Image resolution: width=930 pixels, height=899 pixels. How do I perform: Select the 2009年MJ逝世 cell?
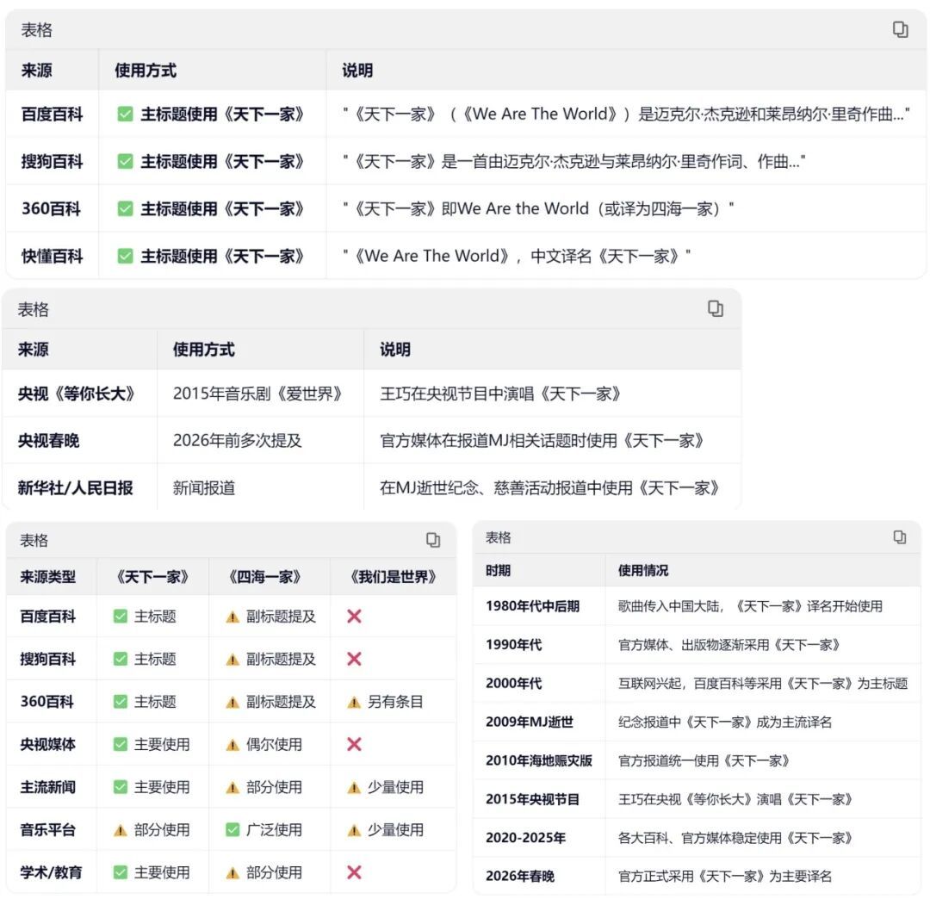[x=529, y=722]
